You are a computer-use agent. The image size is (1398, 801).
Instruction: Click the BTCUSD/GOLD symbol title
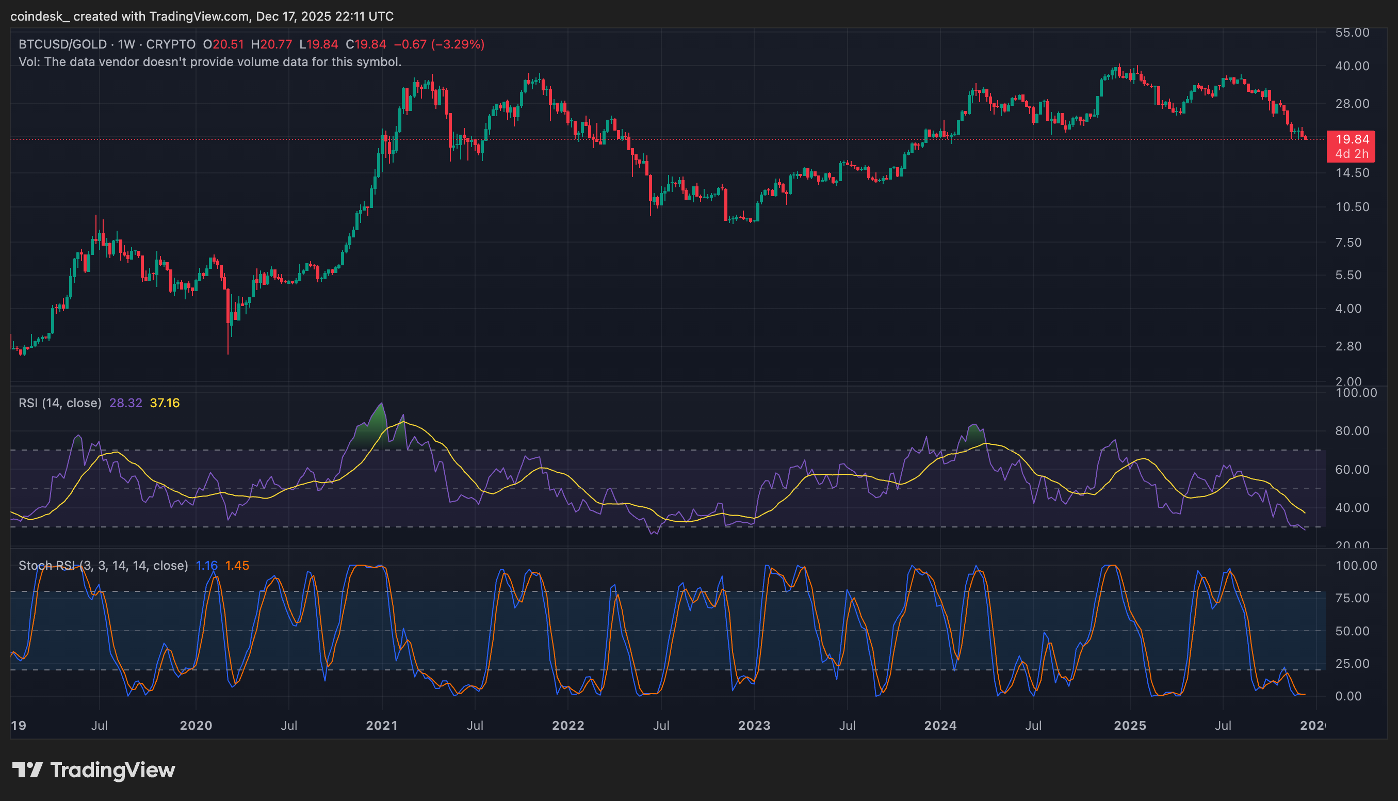[62, 44]
